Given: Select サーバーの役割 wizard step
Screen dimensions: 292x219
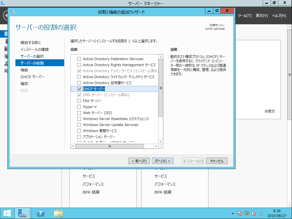Looking at the screenshot, I should (x=40, y=63).
